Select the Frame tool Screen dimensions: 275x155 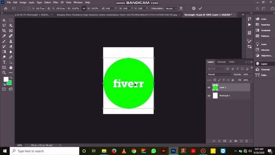pos(11,31)
